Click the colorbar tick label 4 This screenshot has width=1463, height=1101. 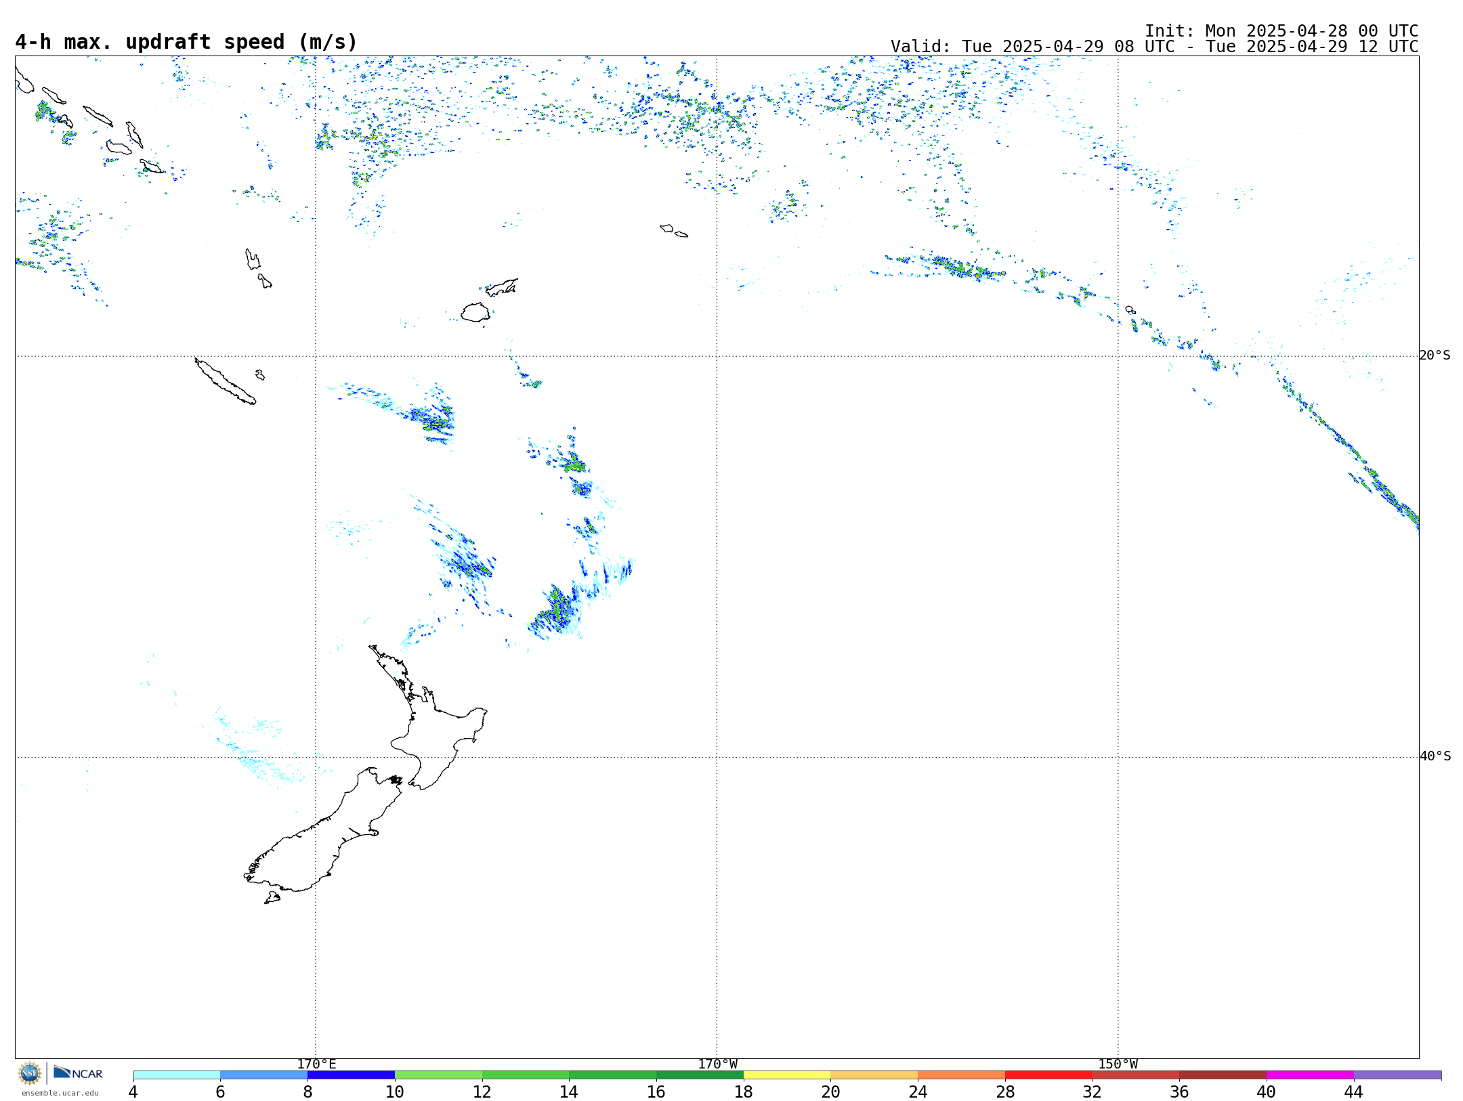pyautogui.click(x=133, y=1092)
